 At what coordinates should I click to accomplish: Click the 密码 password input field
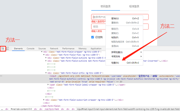pyautogui.click(x=120, y=26)
